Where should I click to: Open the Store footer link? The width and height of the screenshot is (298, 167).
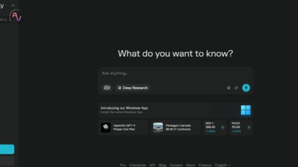(x=190, y=165)
